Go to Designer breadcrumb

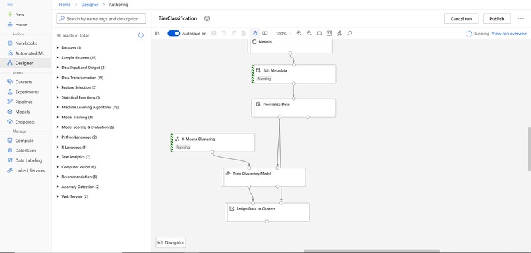click(90, 5)
